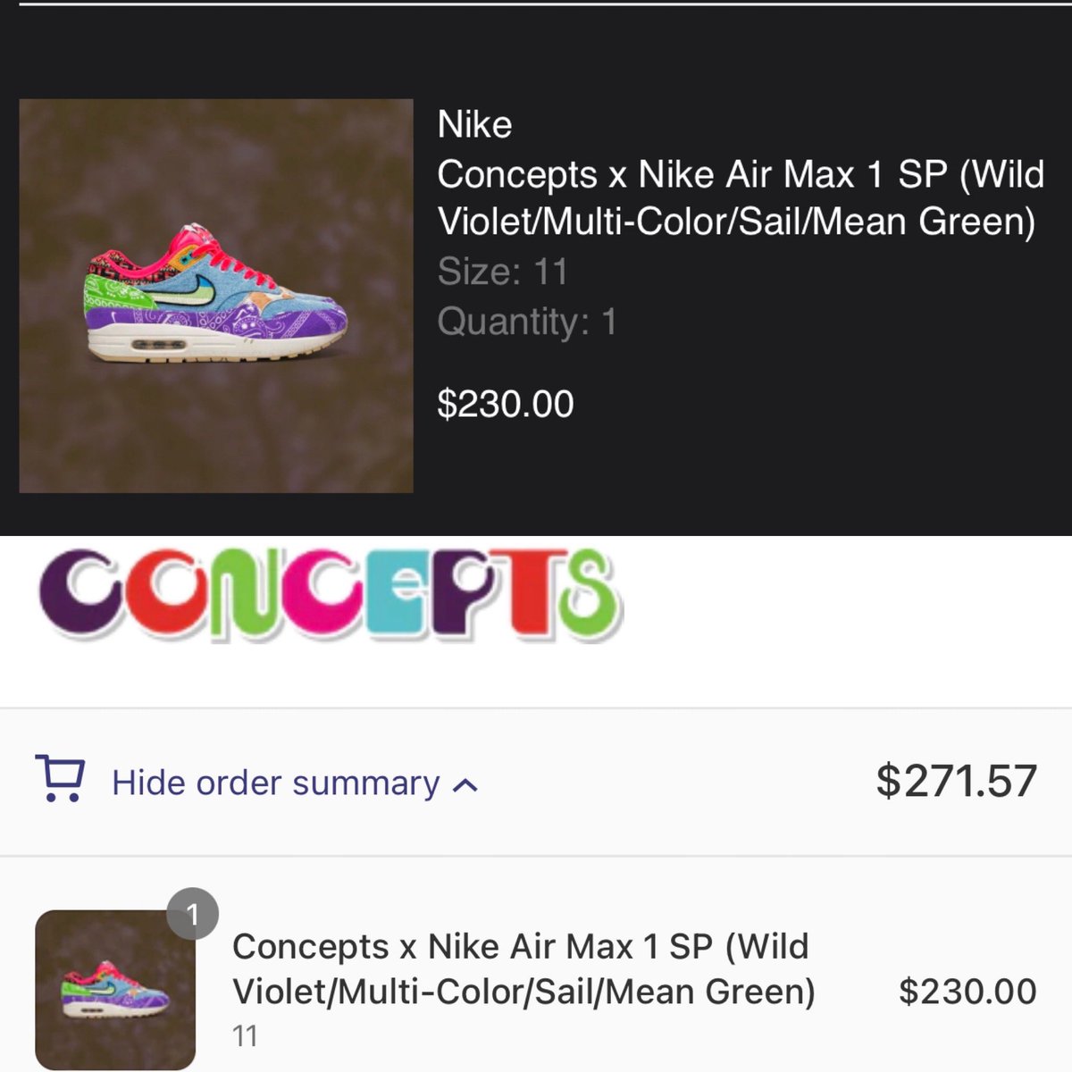1072x1072 pixels.
Task: Click the Nike brand name text
Action: [x=475, y=125]
